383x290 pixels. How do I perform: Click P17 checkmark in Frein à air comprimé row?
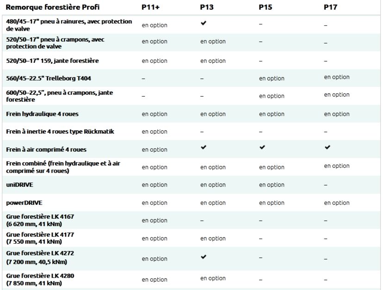coord(327,148)
